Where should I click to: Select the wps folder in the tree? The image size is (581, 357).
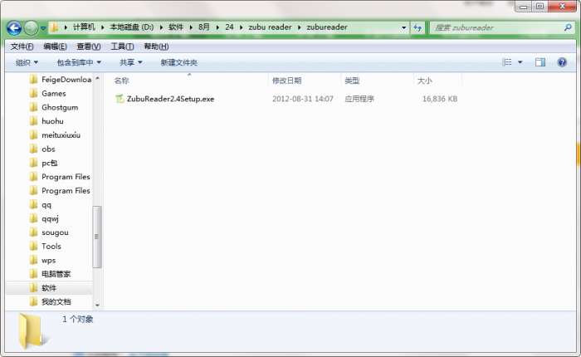(48, 260)
